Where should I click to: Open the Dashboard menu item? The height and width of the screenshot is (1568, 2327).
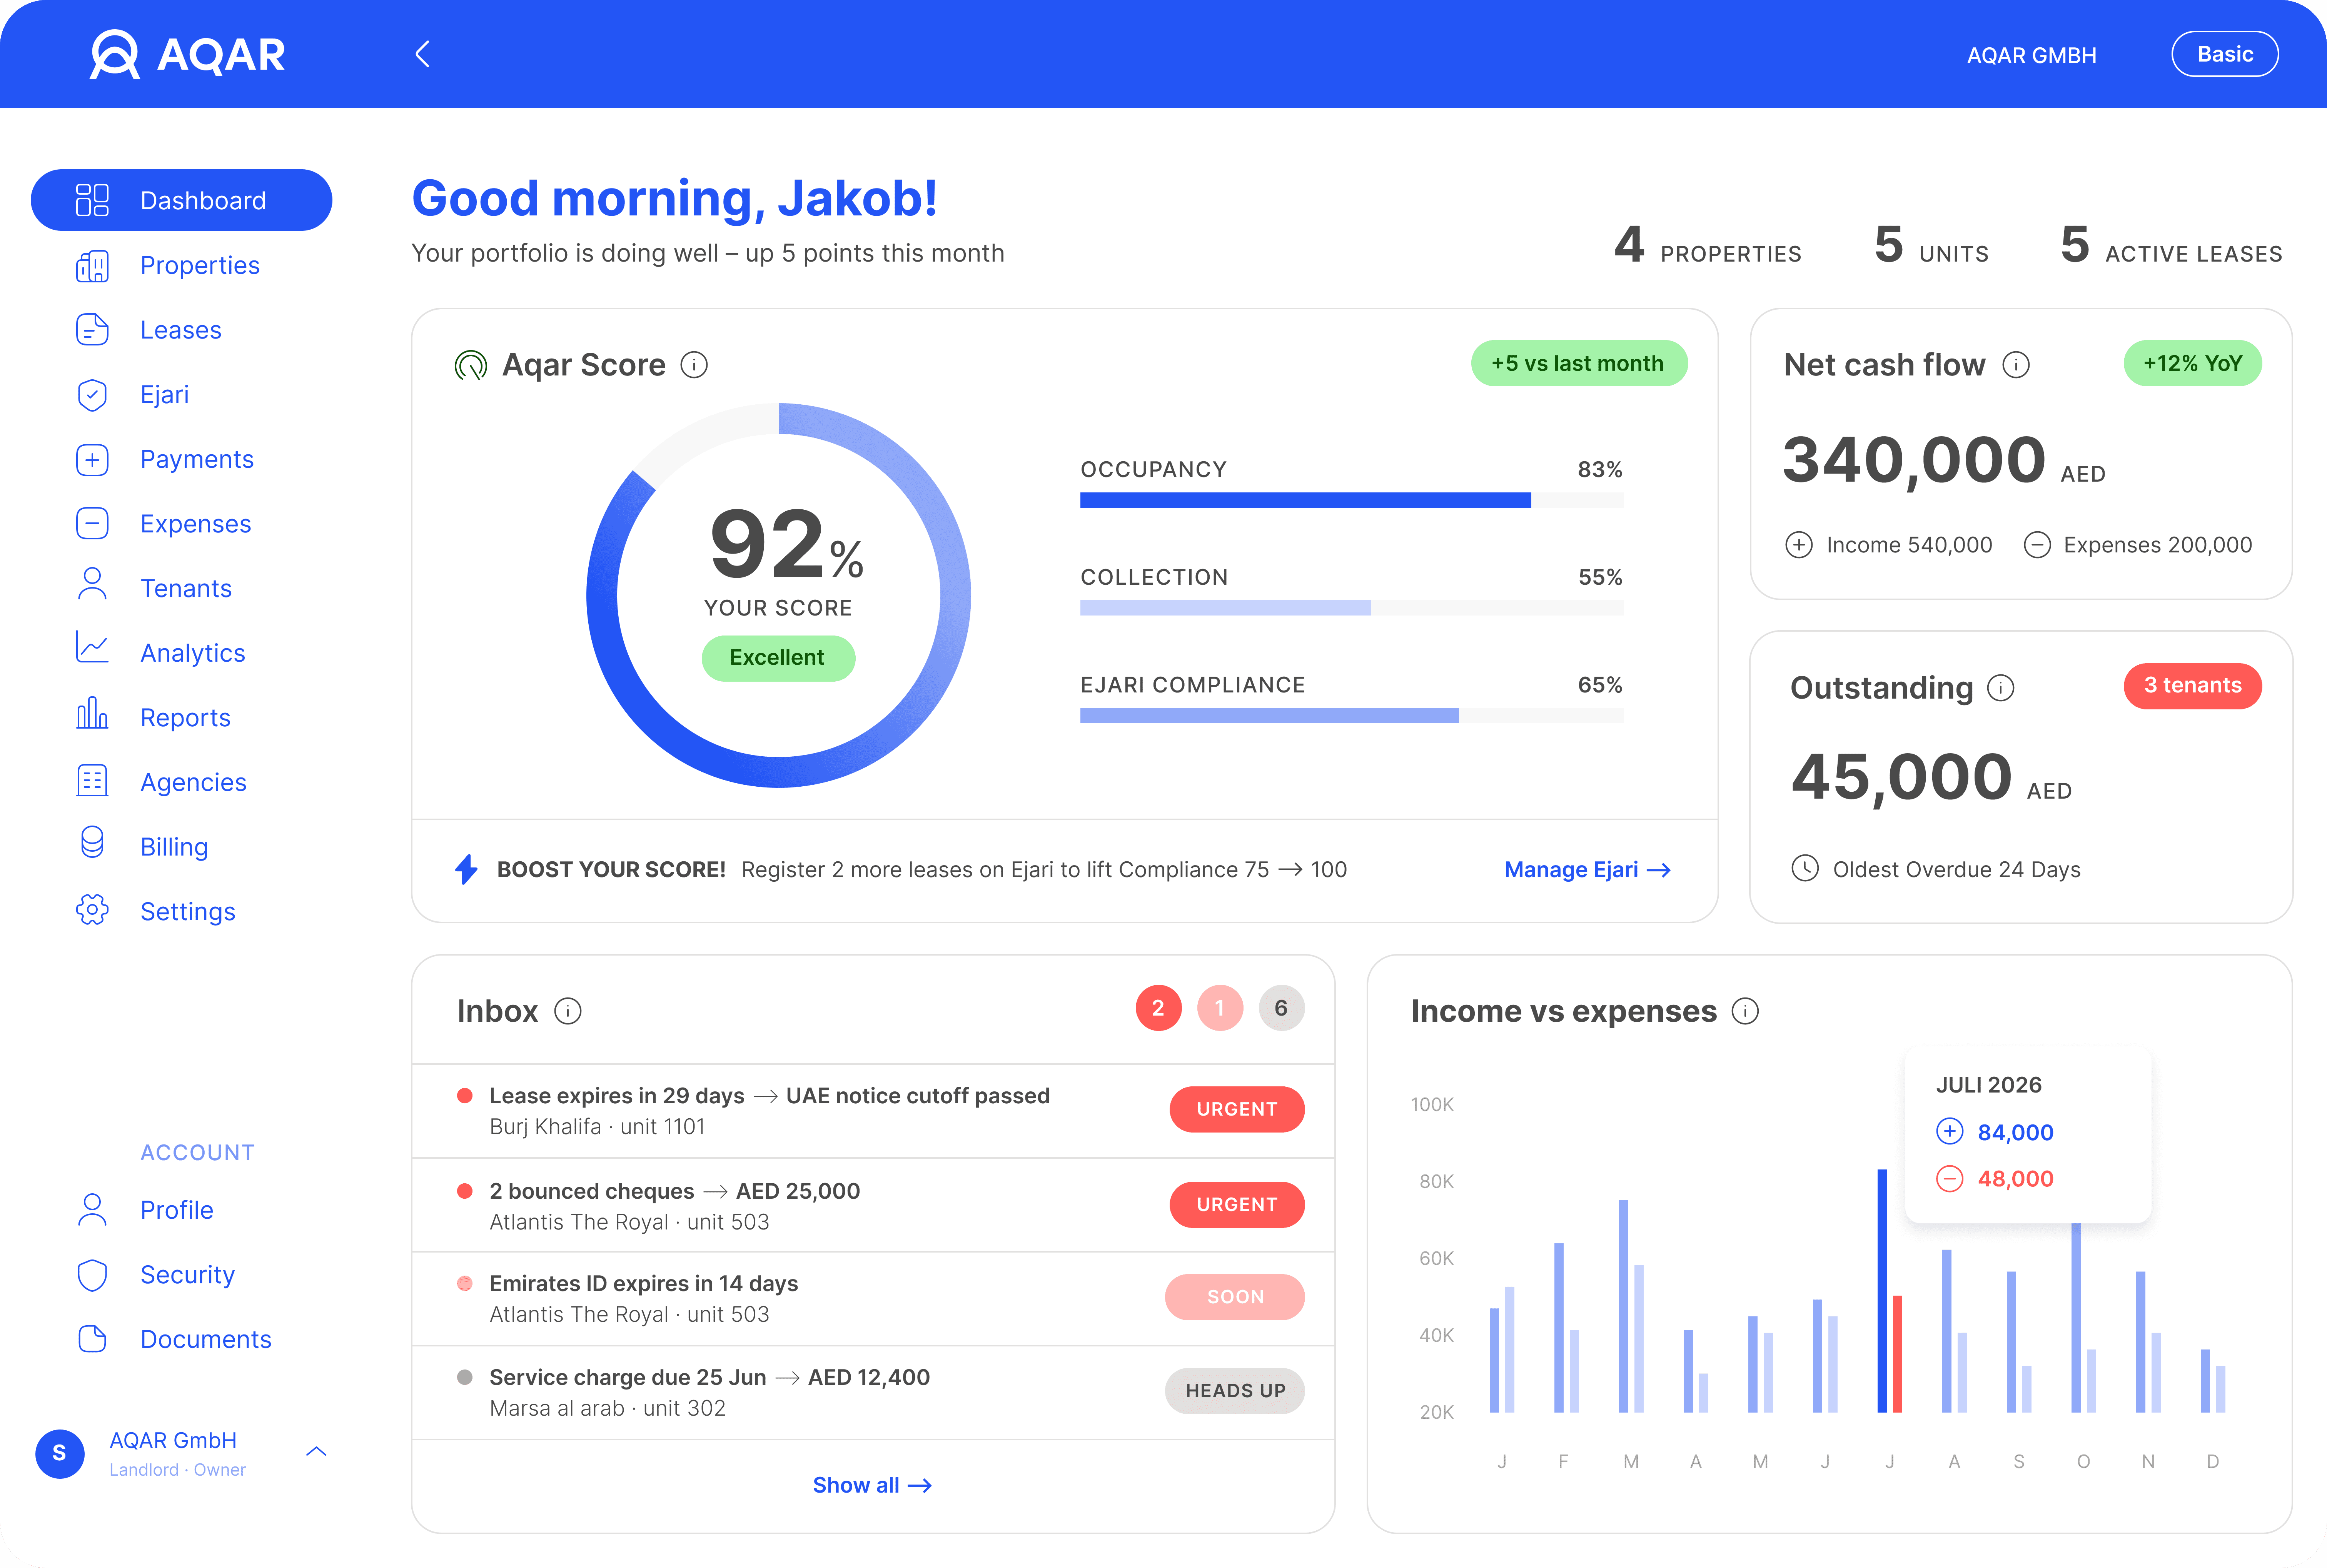click(182, 200)
